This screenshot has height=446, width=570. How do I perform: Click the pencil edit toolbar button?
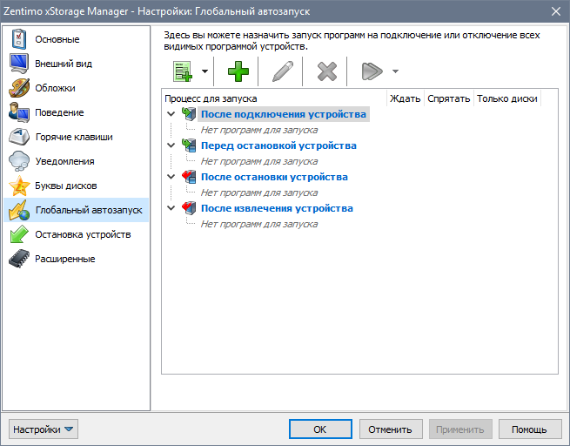click(283, 71)
